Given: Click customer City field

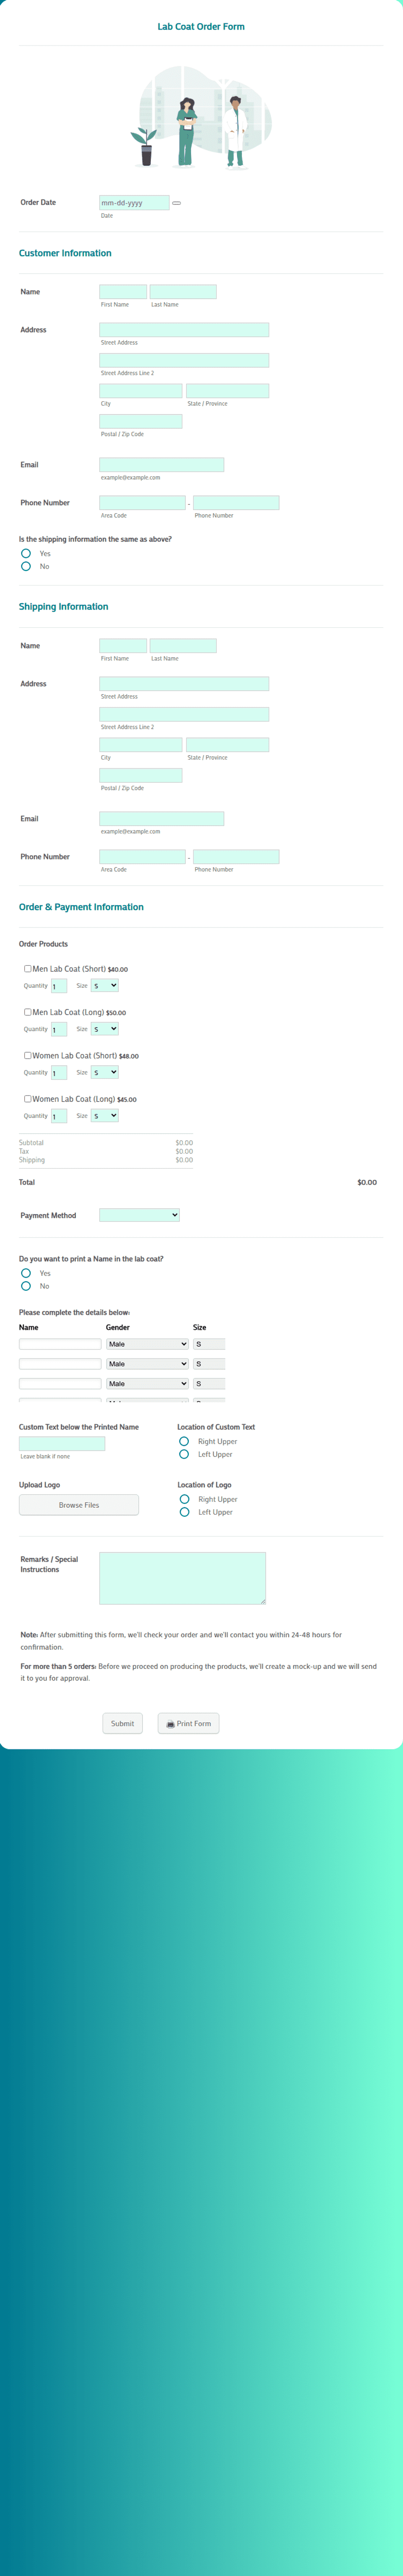Looking at the screenshot, I should pos(141,391).
